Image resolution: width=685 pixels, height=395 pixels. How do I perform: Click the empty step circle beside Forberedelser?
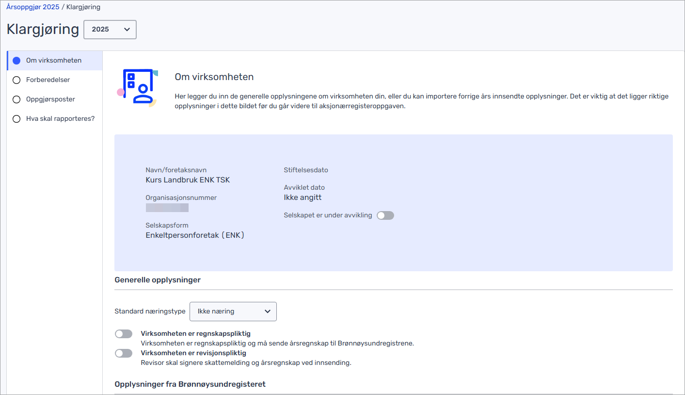16,80
